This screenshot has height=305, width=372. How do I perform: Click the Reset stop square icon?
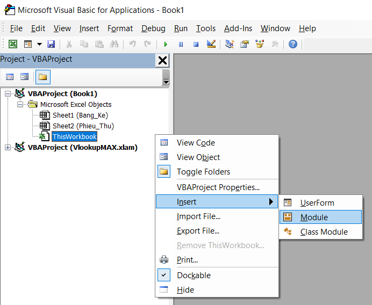(x=196, y=45)
